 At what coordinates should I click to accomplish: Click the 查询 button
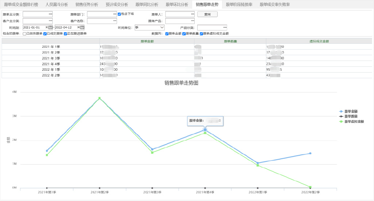[x=207, y=14]
